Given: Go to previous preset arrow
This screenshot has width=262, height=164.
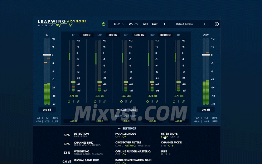Looking at the screenshot, I should point(165,24).
